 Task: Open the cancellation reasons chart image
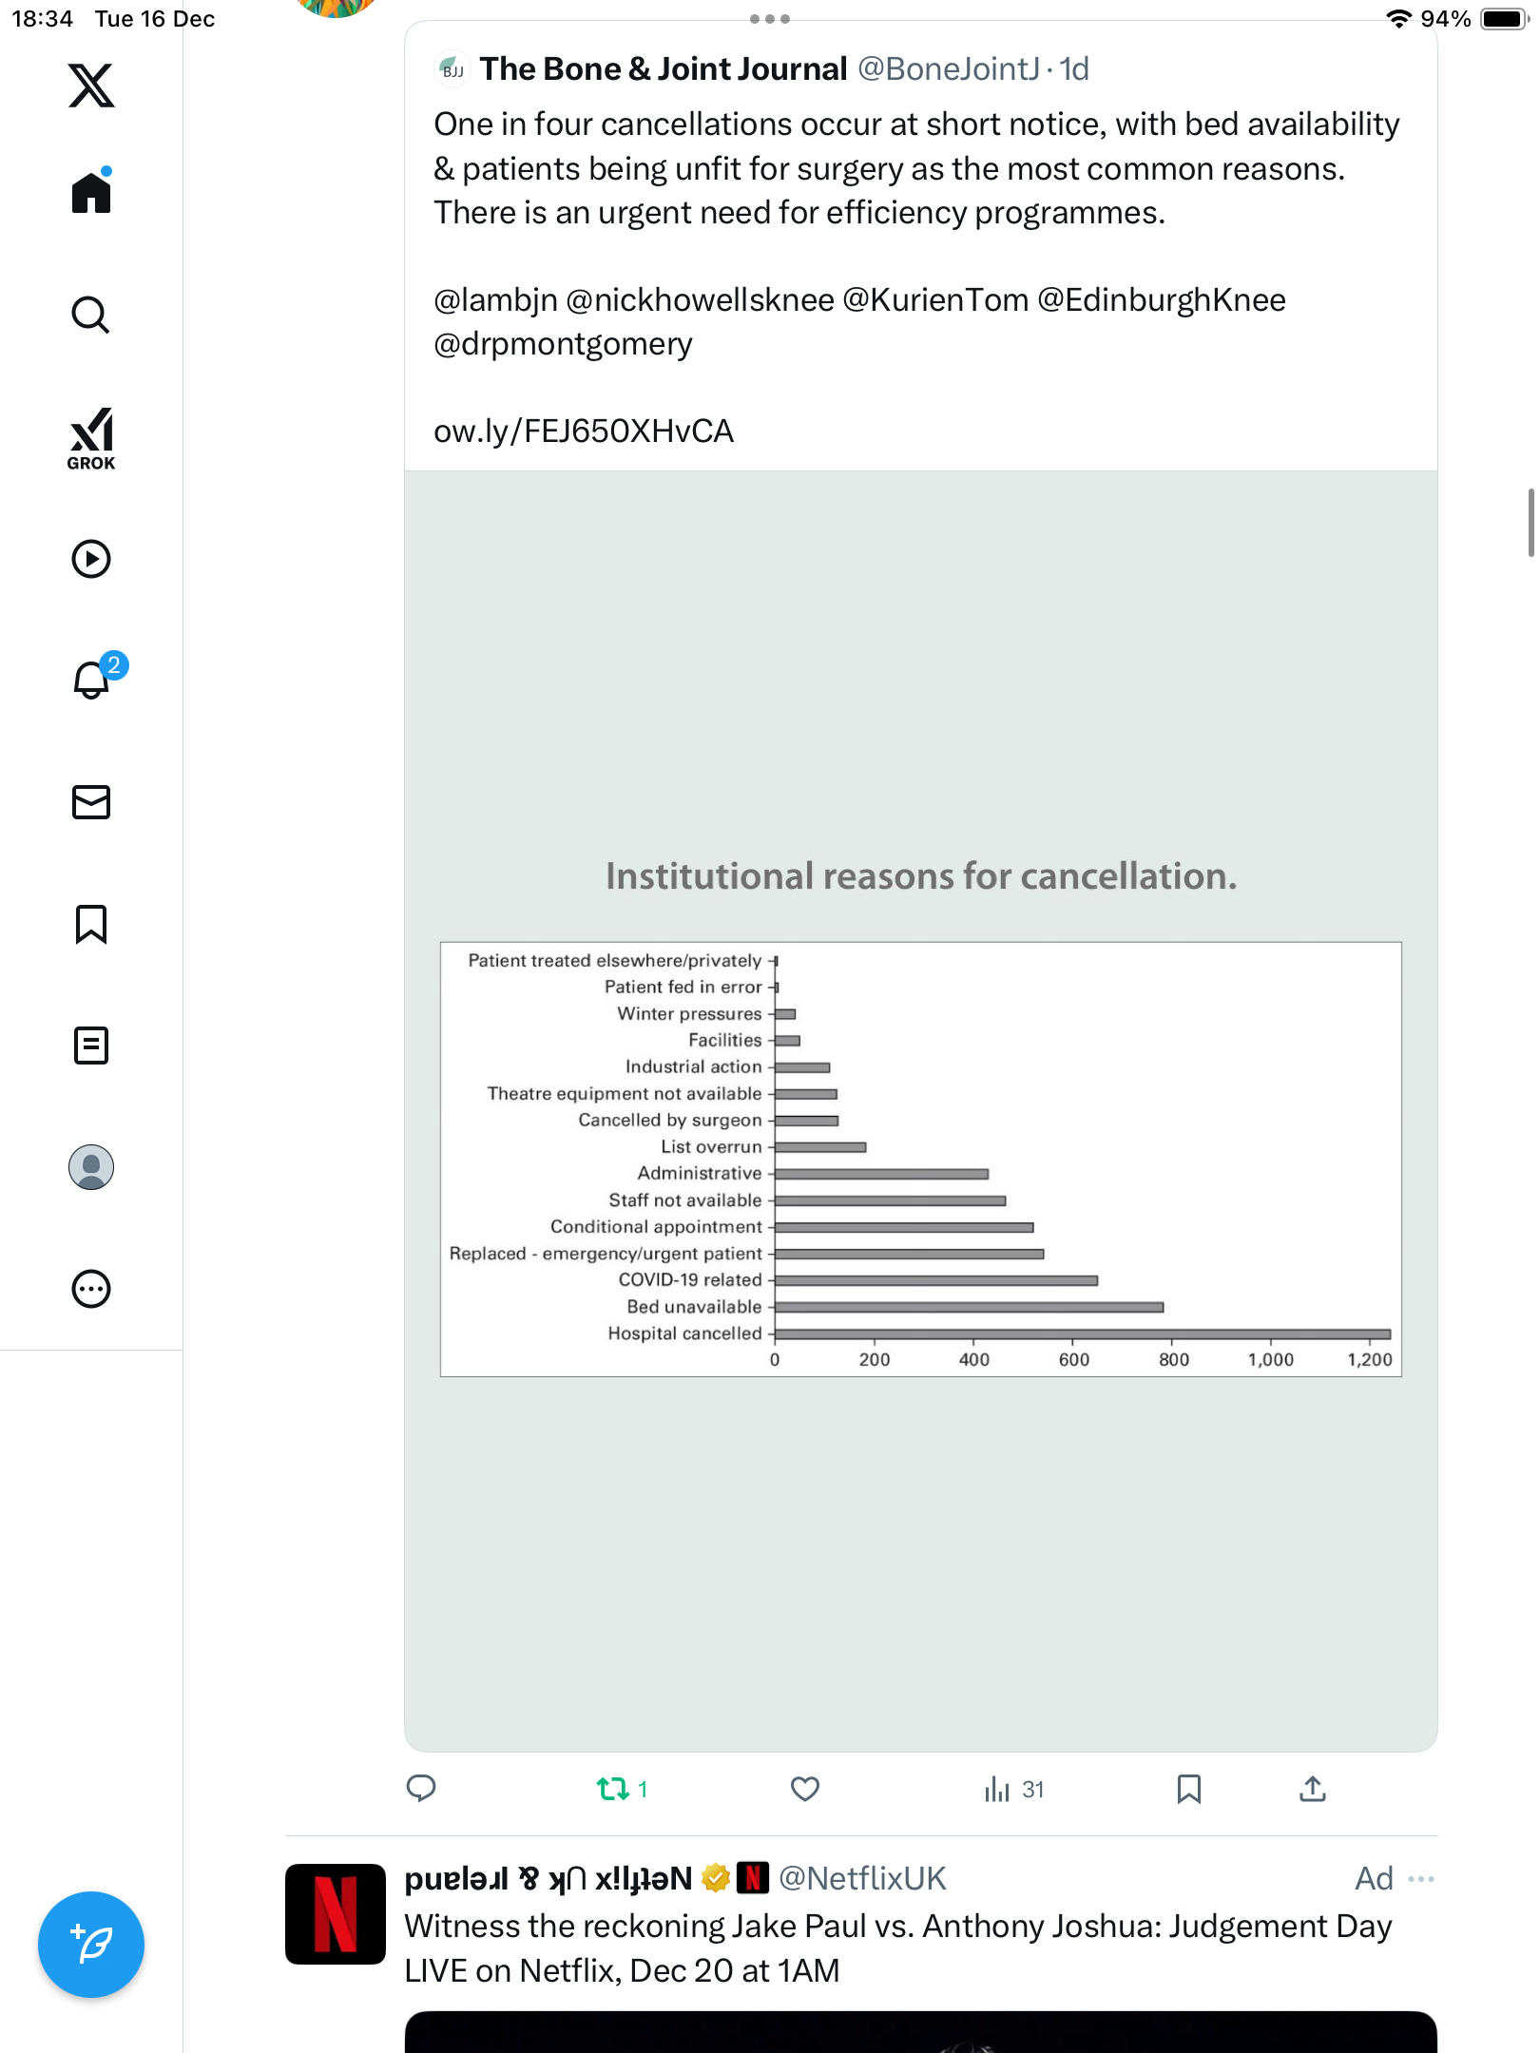(x=920, y=1110)
